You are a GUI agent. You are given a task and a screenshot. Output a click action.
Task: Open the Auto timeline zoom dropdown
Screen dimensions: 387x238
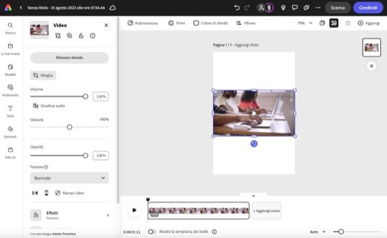[x=318, y=232]
